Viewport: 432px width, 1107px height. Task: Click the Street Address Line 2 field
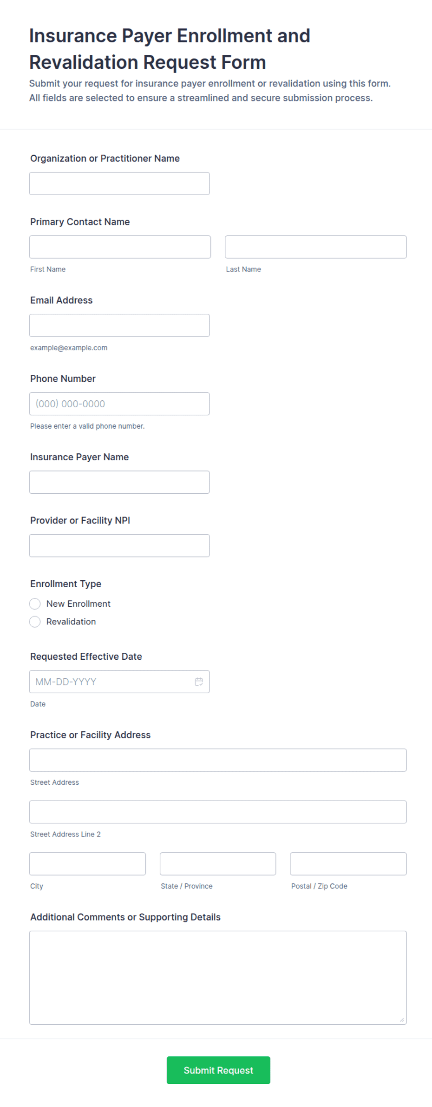point(218,812)
